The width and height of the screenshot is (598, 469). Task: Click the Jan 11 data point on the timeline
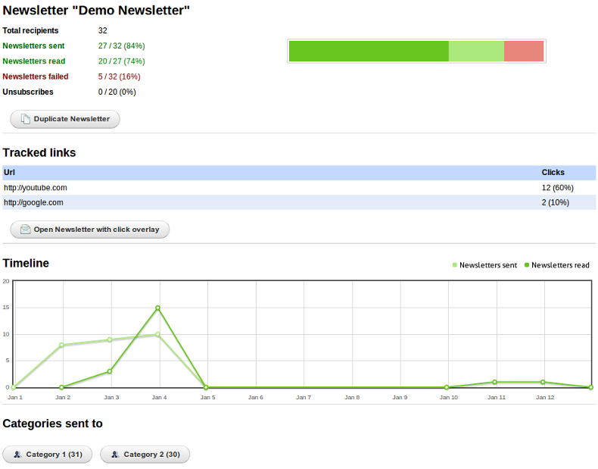(x=494, y=382)
